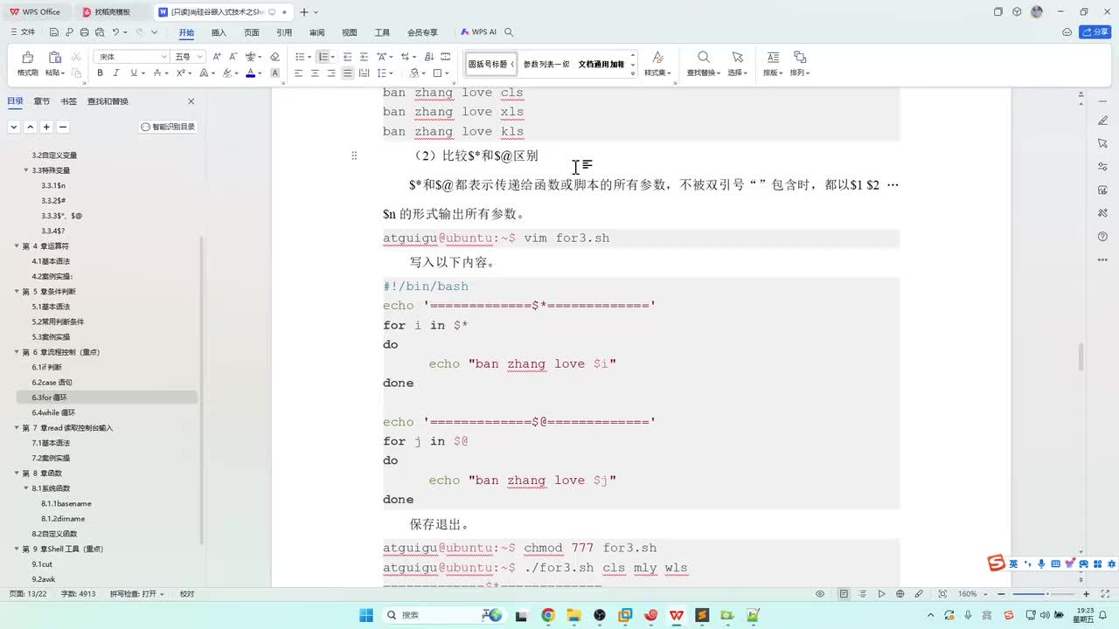Click the zoom slider handle
The width and height of the screenshot is (1119, 629).
click(x=1046, y=594)
